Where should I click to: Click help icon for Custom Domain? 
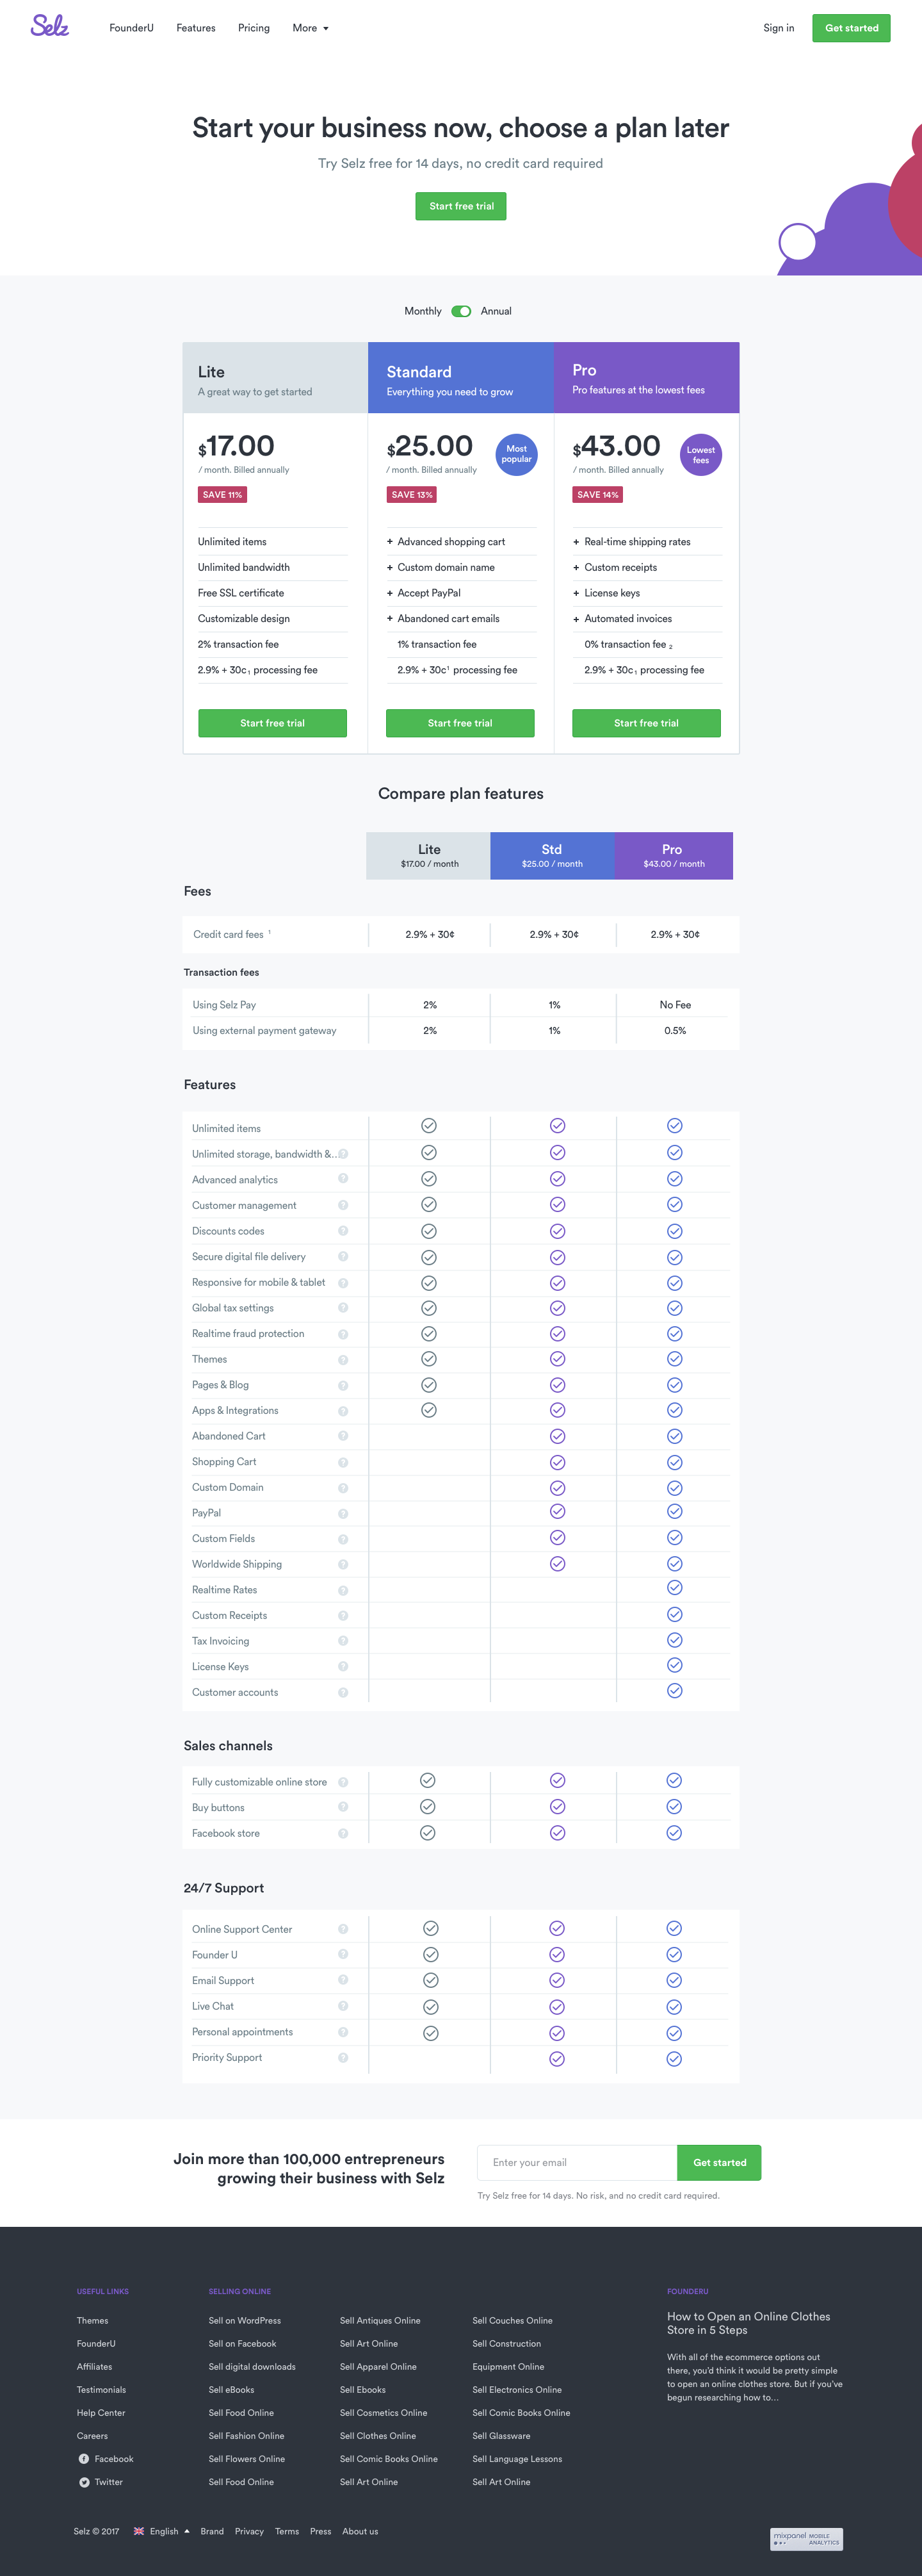coord(343,1487)
